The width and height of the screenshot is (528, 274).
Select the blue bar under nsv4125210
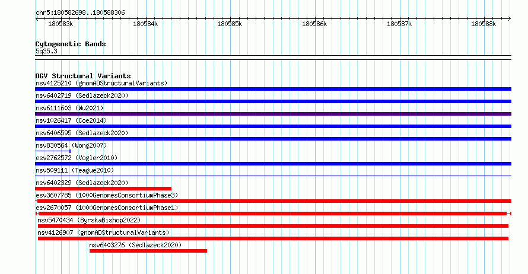[273, 89]
